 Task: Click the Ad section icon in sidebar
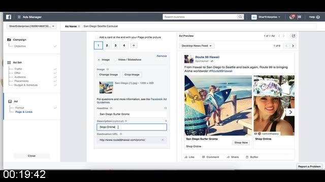click(x=10, y=101)
